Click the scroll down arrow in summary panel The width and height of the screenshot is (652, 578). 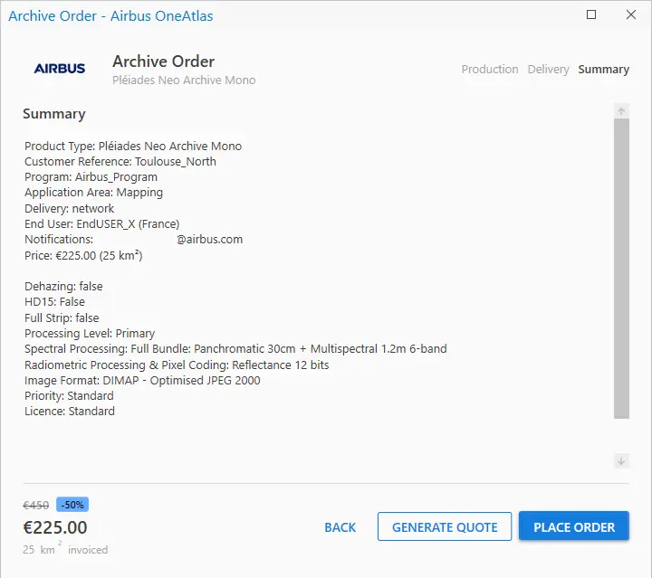click(621, 460)
